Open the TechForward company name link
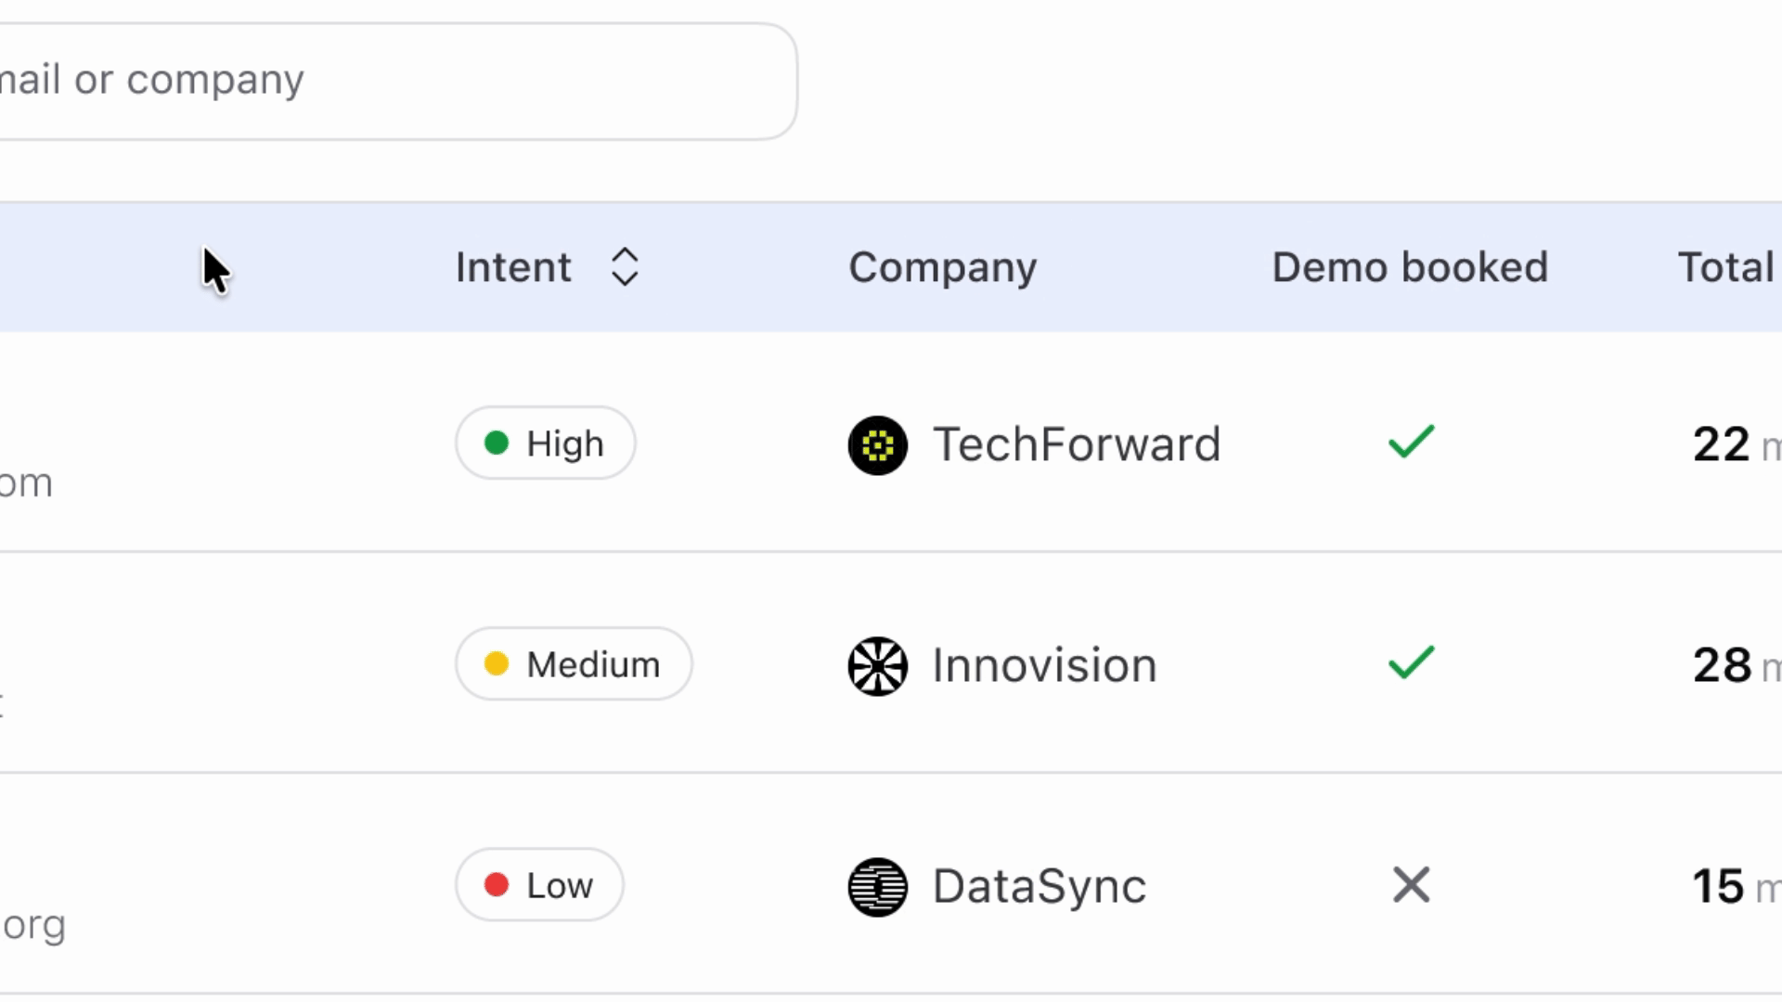Screen dimensions: 1782x1002 coord(1076,444)
